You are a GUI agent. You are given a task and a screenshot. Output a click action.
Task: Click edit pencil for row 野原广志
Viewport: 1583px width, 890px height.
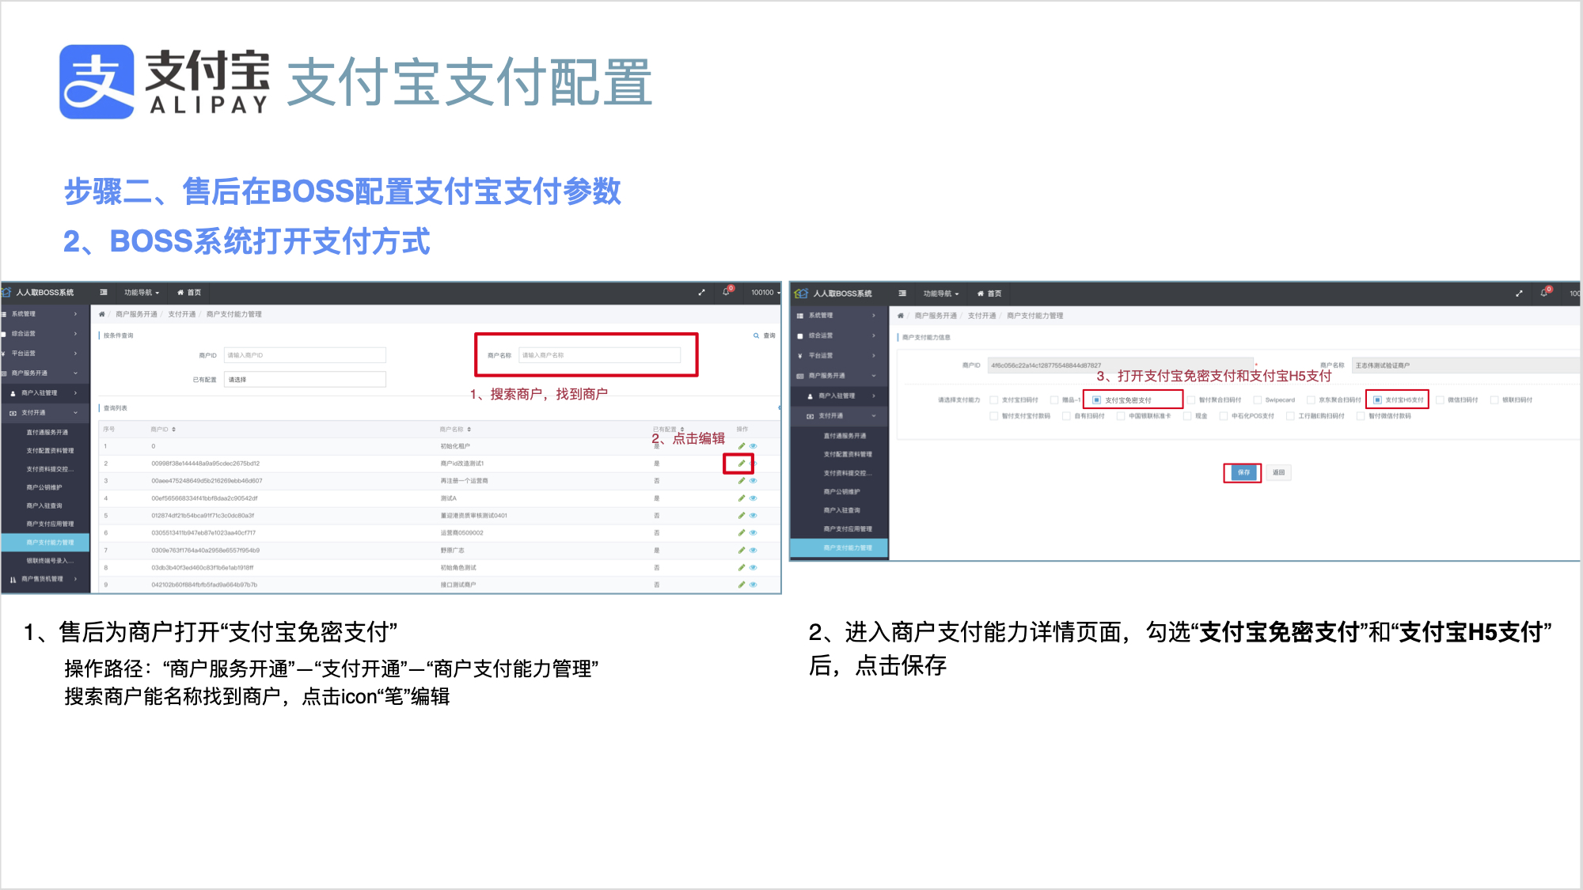click(x=742, y=551)
